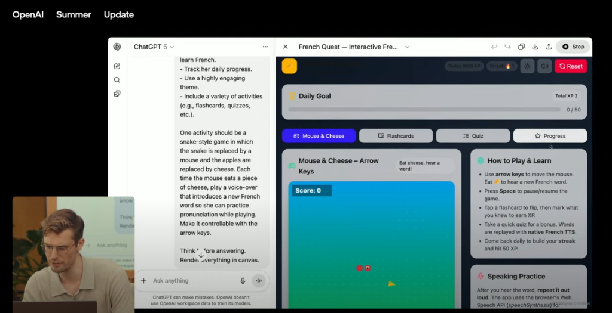Mute sound with the speaker icon
This screenshot has height=313, width=612.
tap(544, 66)
